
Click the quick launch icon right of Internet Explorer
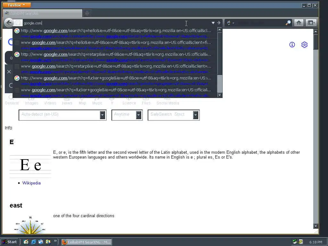click(x=41, y=242)
